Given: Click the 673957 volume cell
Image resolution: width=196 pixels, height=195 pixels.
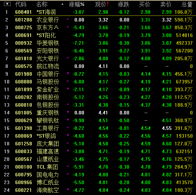Looking at the screenshot, I should point(184,82).
